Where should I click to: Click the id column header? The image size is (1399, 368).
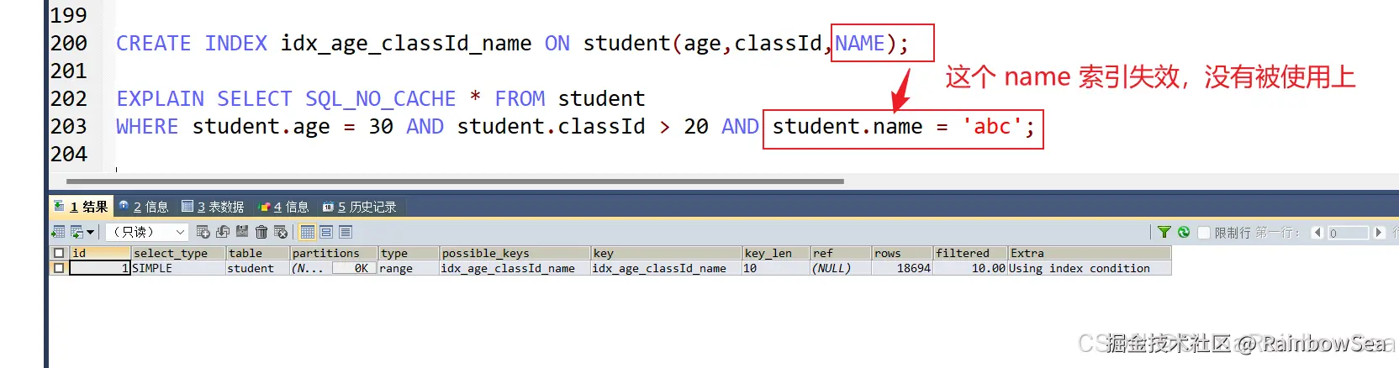pos(100,253)
